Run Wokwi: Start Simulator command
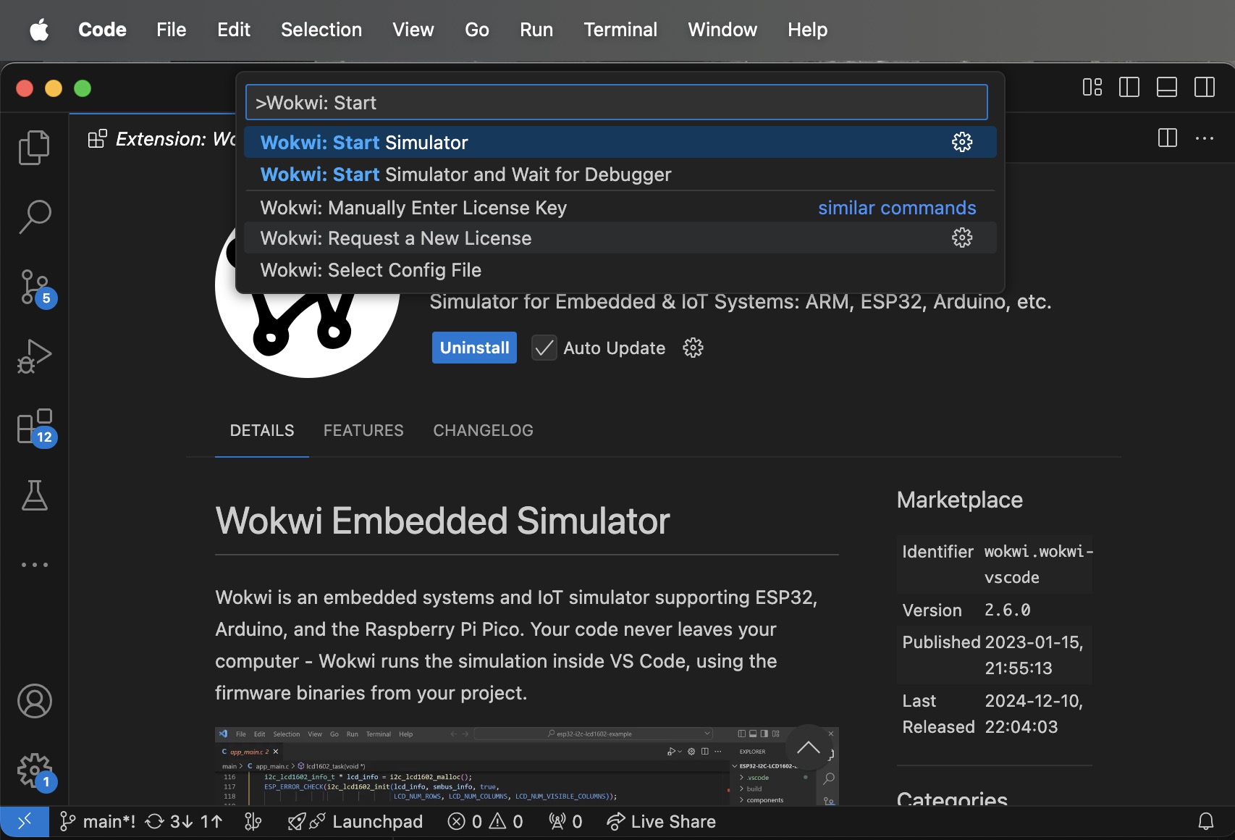Viewport: 1235px width, 840px height. pyautogui.click(x=620, y=142)
